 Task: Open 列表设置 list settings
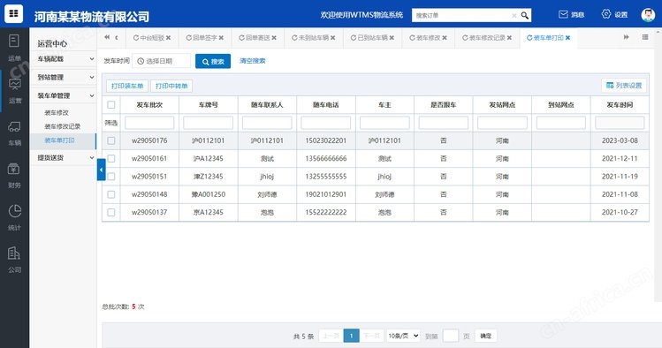tap(624, 85)
